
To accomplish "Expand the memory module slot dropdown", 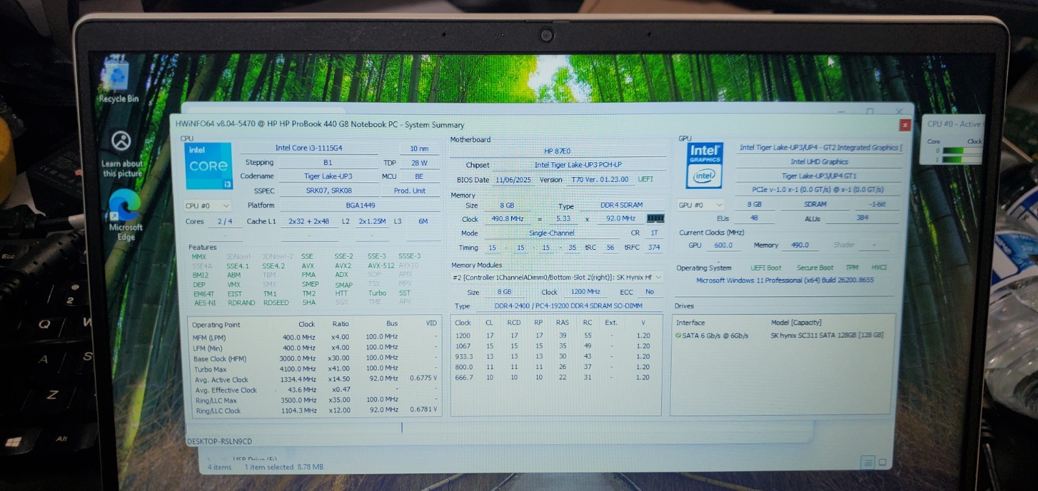I will [557, 278].
